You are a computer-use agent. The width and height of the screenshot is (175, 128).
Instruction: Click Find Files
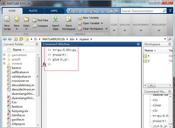[x=40, y=20]
